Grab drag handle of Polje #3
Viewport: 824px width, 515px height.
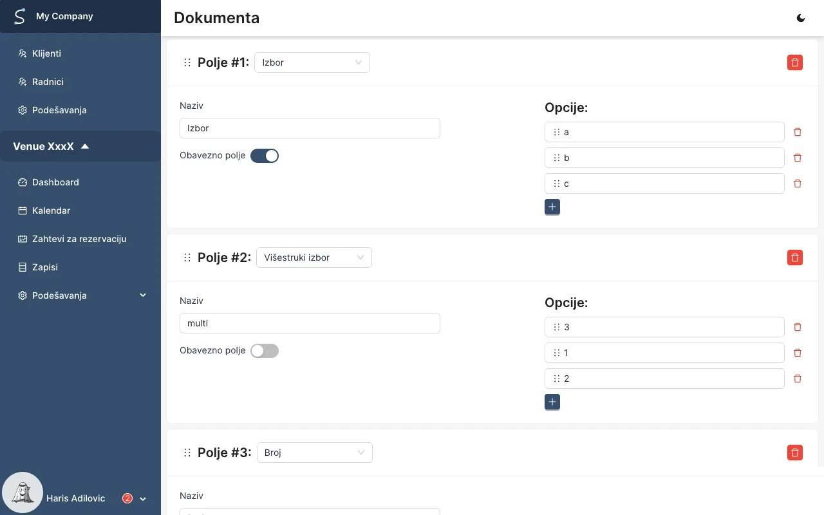187,453
